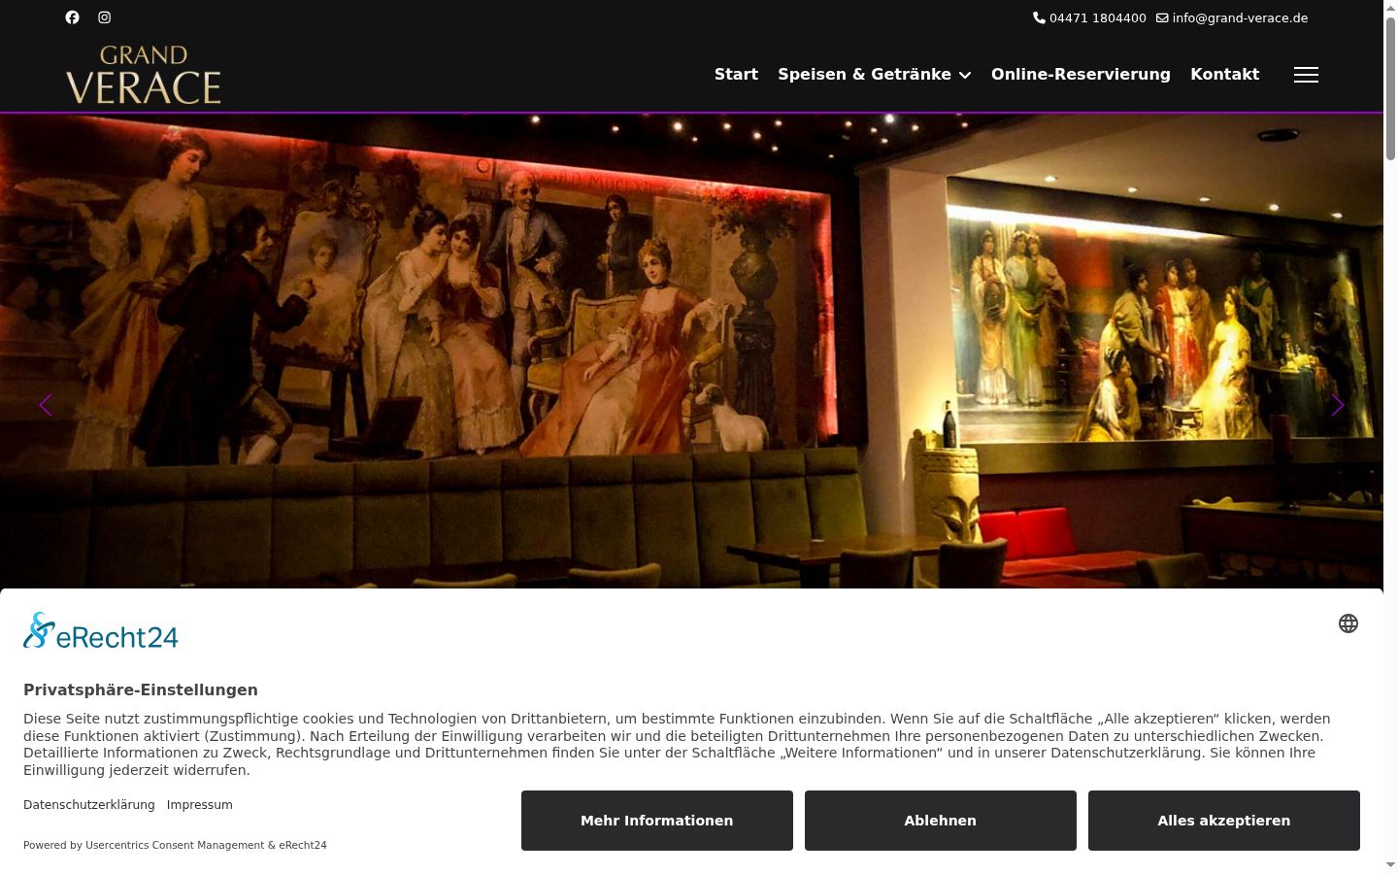This screenshot has height=874, width=1398.
Task: Click the Powered by Usercentrics text
Action: click(x=175, y=845)
